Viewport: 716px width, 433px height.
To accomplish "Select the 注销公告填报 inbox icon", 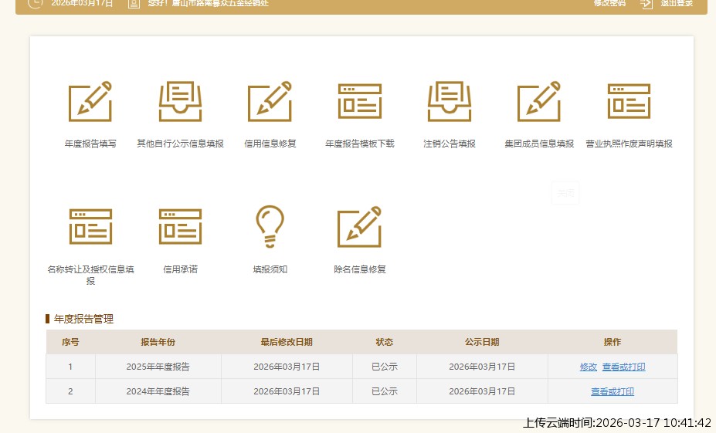I will (450, 101).
